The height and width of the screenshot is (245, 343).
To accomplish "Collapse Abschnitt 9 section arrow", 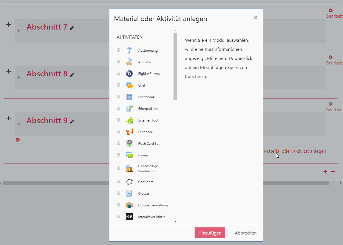I will [x=19, y=124].
